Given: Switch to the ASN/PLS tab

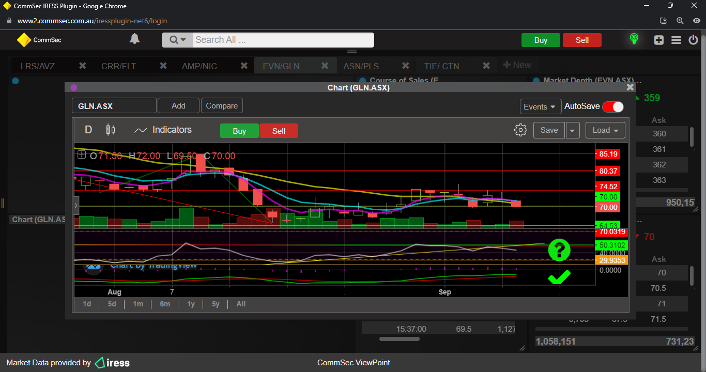Looking at the screenshot, I should point(361,66).
